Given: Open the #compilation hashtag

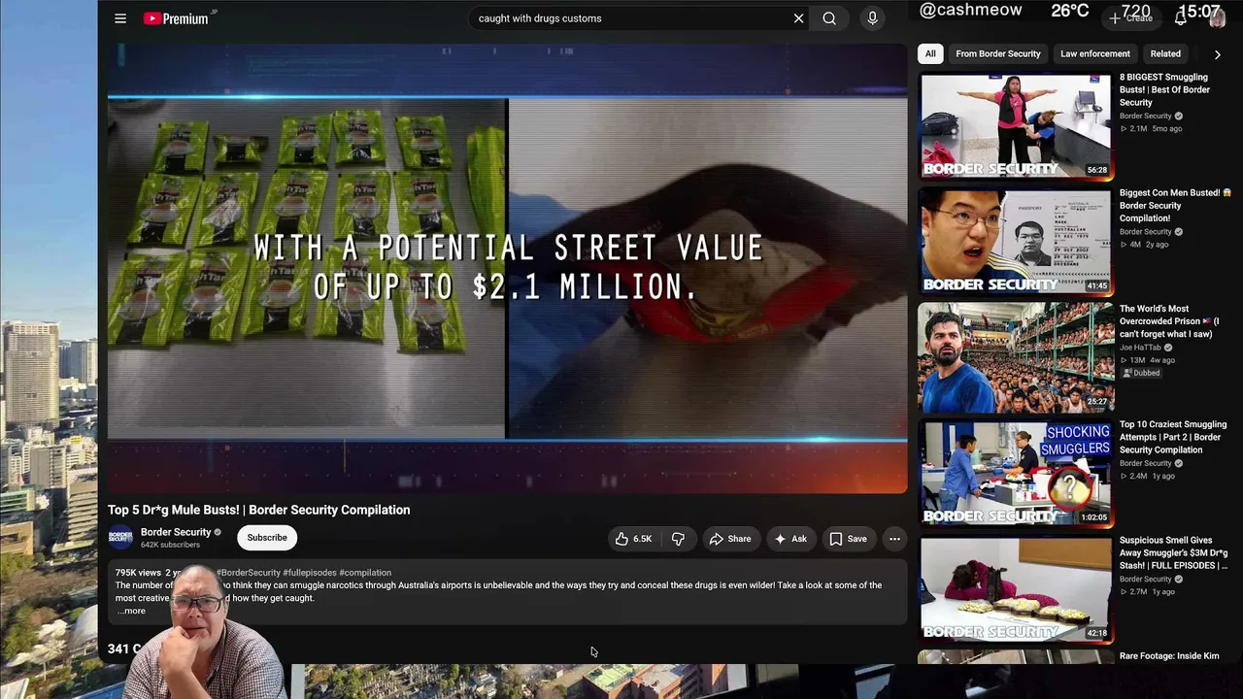Looking at the screenshot, I should [x=365, y=573].
